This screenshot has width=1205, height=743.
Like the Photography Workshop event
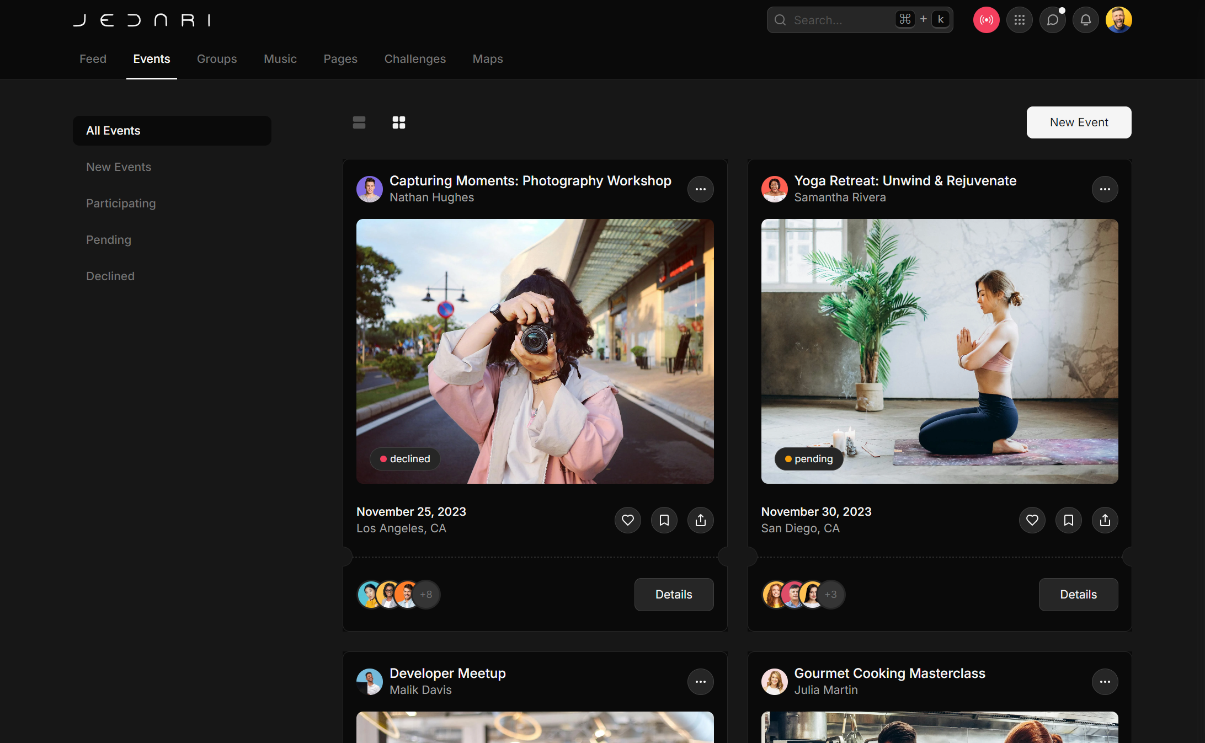coord(628,520)
